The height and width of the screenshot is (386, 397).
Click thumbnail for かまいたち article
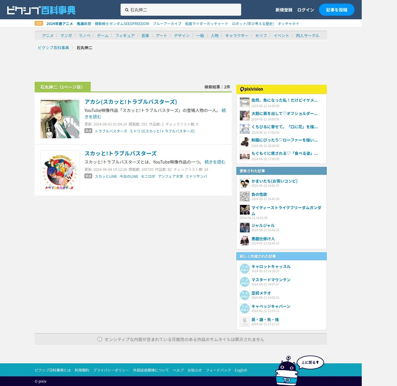click(244, 183)
